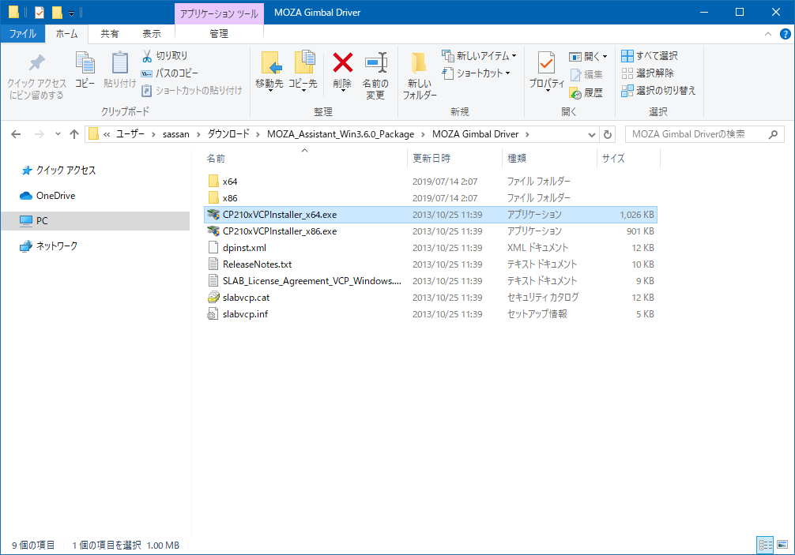Click the Copy icon in clipboard group
Screen dimensions: 795x555
pos(85,63)
